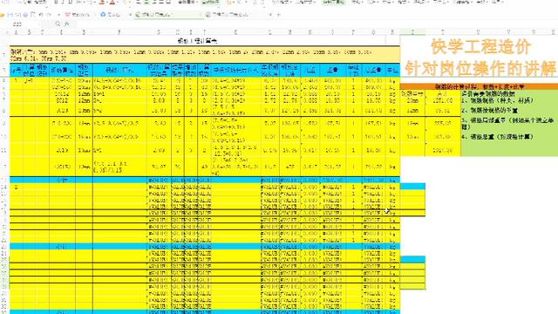The height and width of the screenshot is (314, 558).
Task: Click the pale yellow steel weight note row
Action: click(x=205, y=55)
